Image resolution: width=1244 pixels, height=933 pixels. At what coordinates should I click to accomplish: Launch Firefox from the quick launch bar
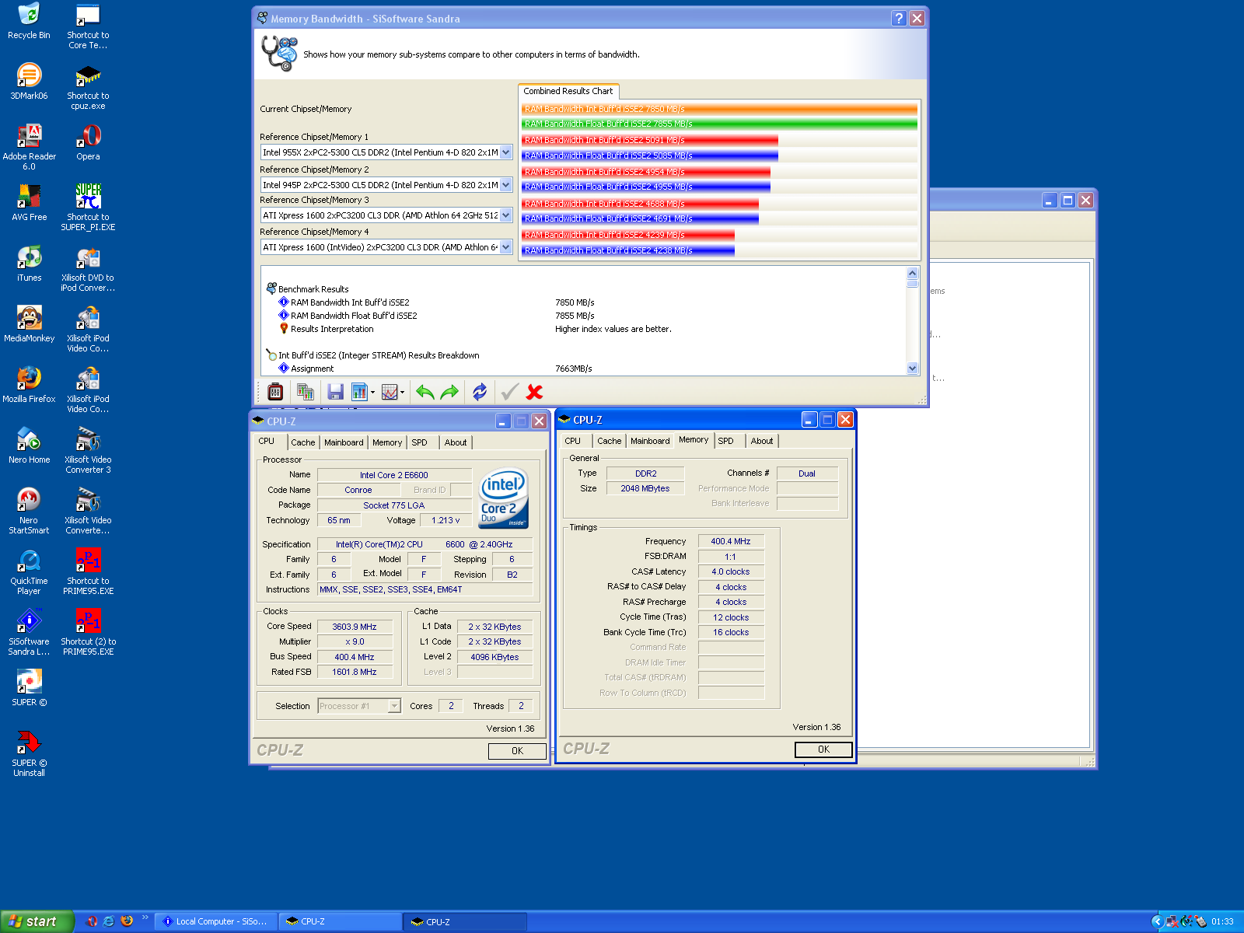click(127, 921)
